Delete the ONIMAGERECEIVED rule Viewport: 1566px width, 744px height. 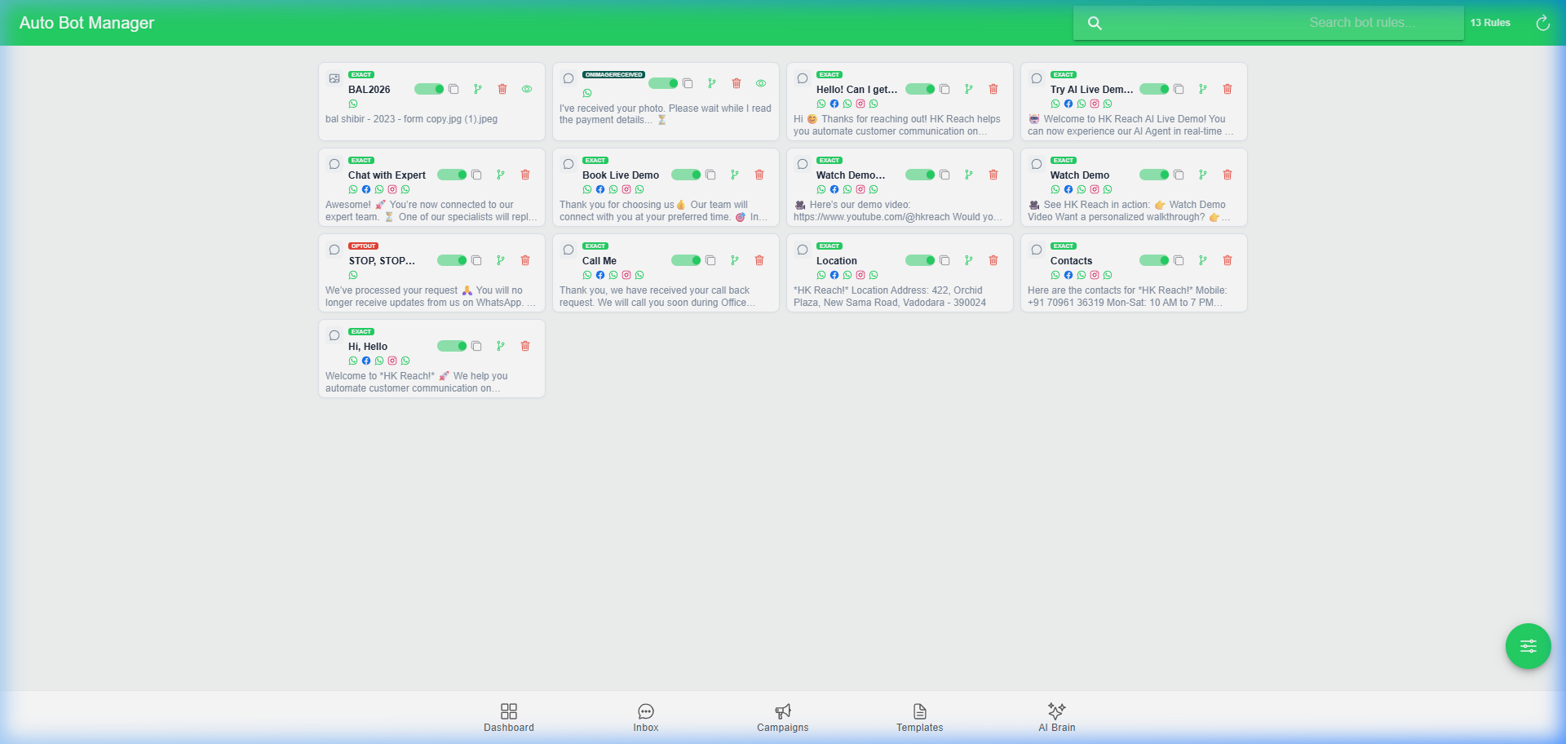pos(737,83)
